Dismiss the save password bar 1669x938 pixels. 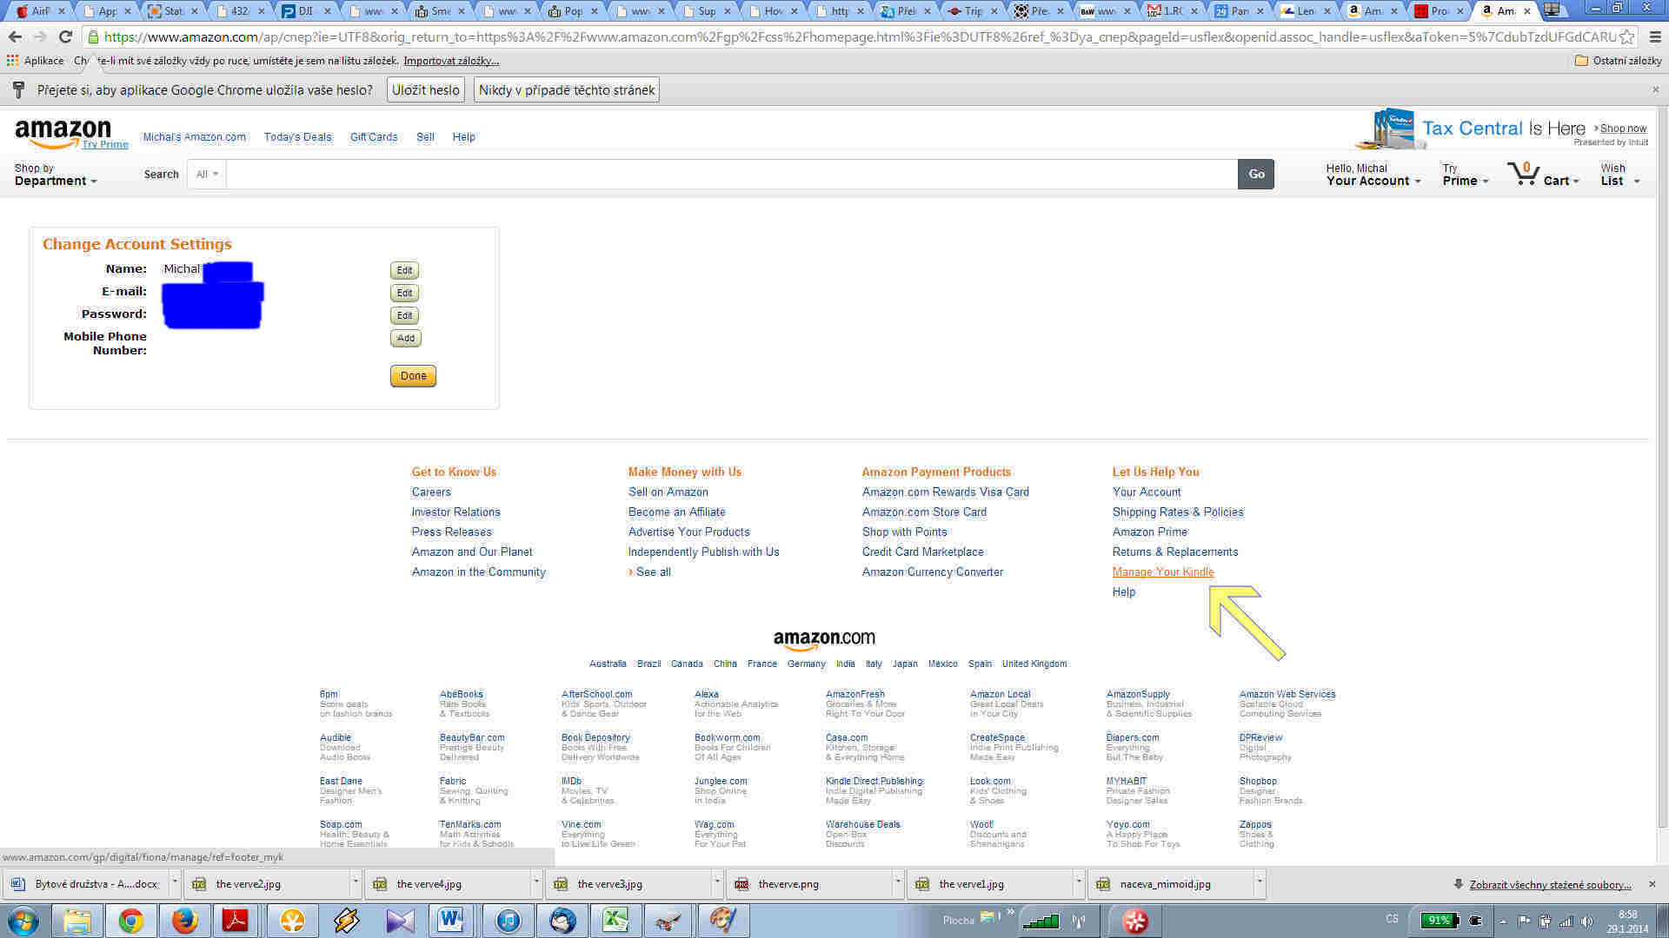pos(1655,89)
